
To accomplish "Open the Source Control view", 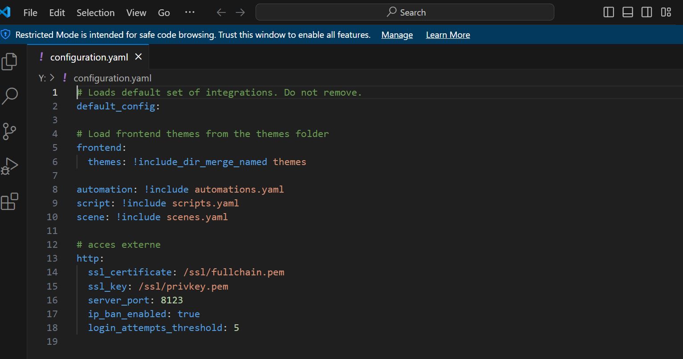I will [9, 131].
